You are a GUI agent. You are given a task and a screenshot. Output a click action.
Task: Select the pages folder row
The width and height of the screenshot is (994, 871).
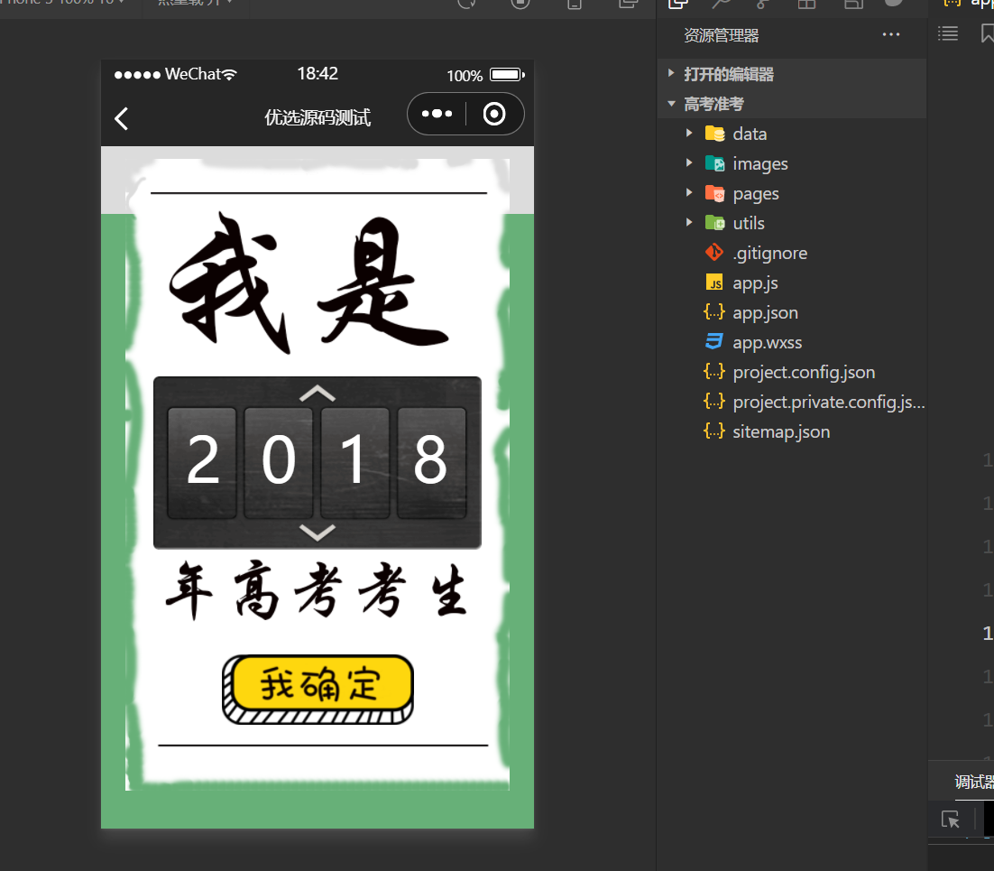click(x=793, y=193)
